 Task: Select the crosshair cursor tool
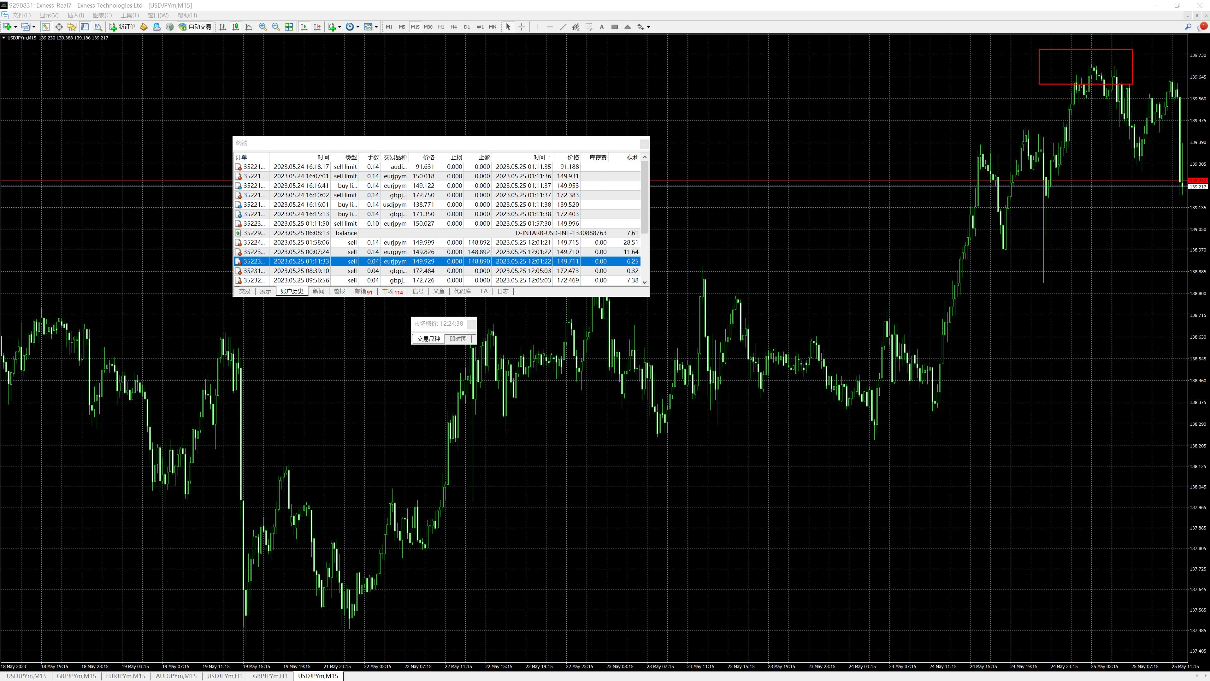click(x=522, y=27)
